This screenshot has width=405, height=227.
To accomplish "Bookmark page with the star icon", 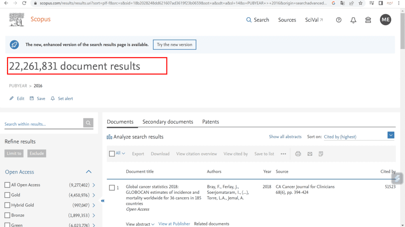I will (x=361, y=3).
